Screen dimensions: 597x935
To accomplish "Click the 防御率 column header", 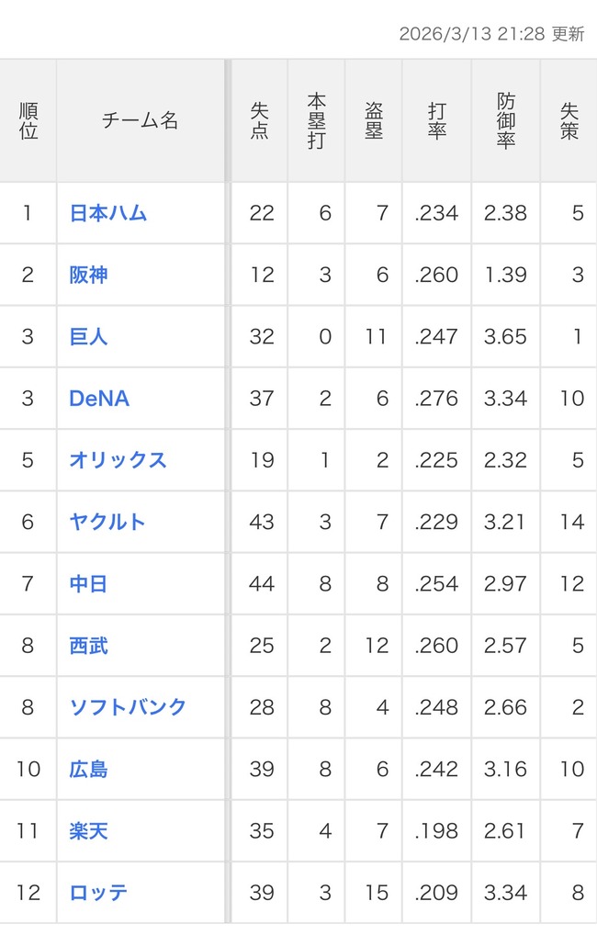I will coord(505,119).
